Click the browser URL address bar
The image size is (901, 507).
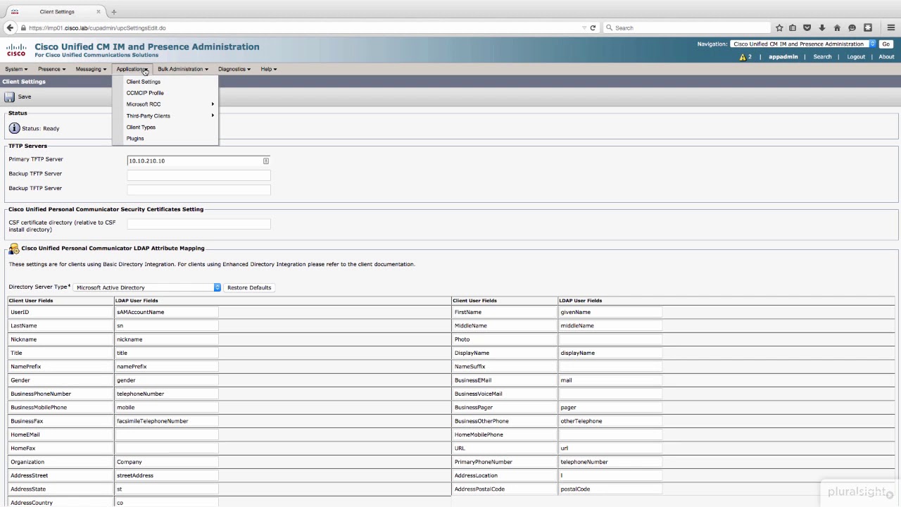click(x=303, y=28)
